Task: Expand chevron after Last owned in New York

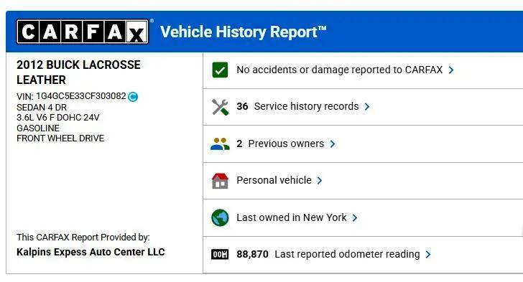Action: (355, 218)
